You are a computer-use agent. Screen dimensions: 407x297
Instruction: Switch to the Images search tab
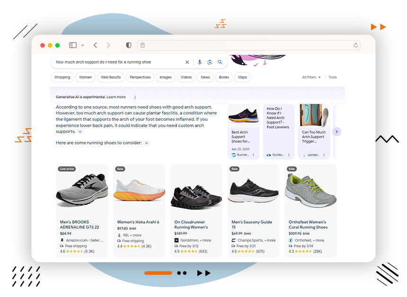pyautogui.click(x=165, y=77)
